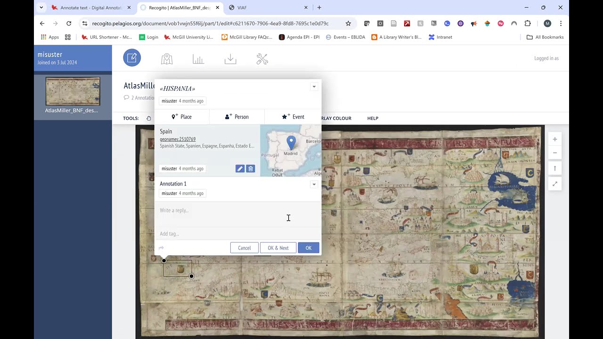Image resolution: width=603 pixels, height=339 pixels.
Task: Open the Chrome profile avatar M
Action: click(547, 24)
